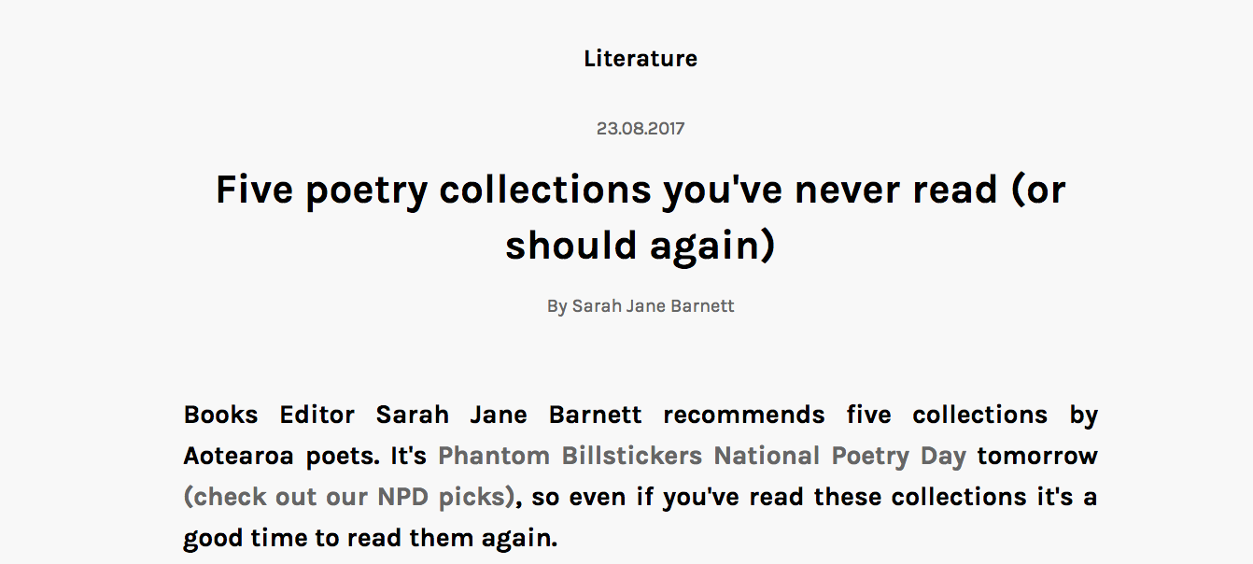
Task: Click "It's" before the Phantom Billstickers link
Action: 409,456
